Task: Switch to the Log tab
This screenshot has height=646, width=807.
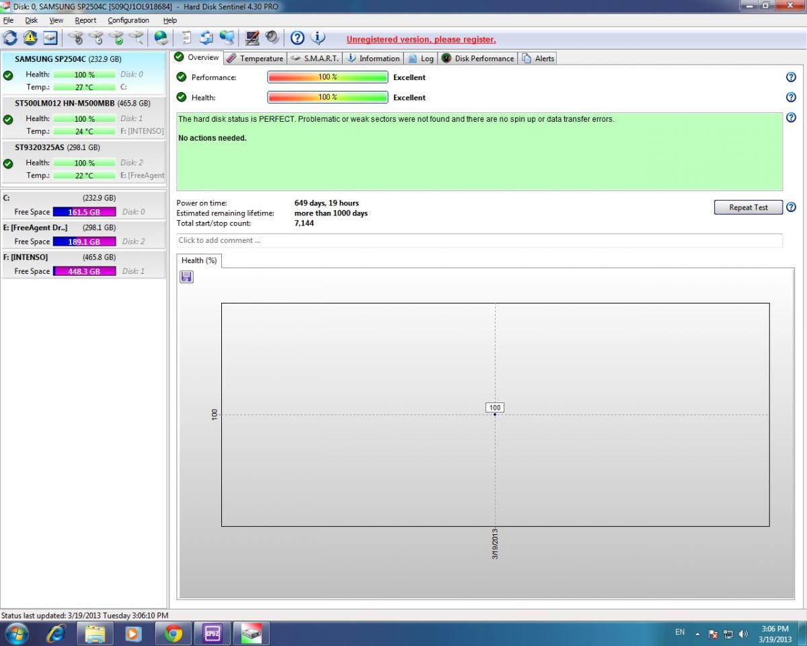Action: [420, 59]
